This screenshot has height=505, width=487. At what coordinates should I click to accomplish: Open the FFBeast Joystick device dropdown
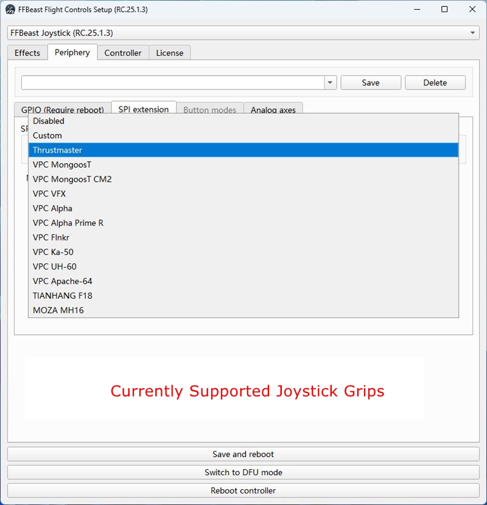243,32
